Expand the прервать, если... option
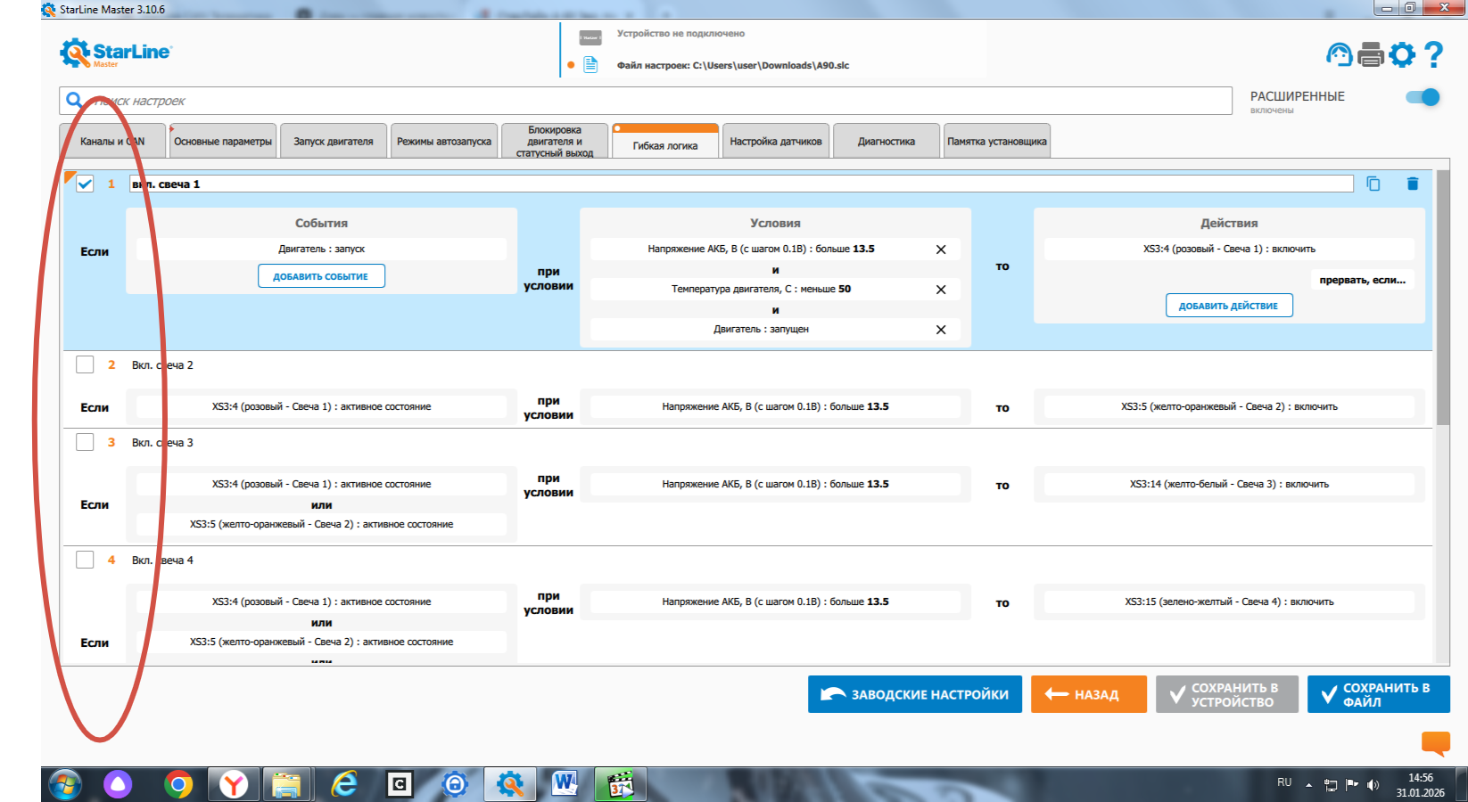Viewport: 1468px width, 802px height. pyautogui.click(x=1362, y=280)
